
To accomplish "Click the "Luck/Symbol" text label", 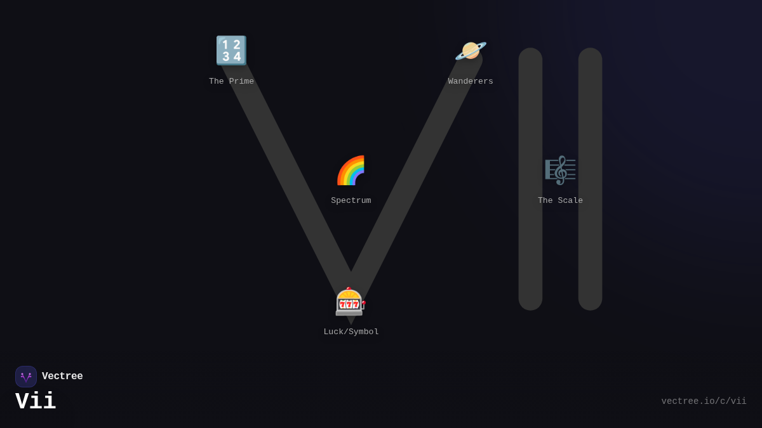I will tap(351, 332).
